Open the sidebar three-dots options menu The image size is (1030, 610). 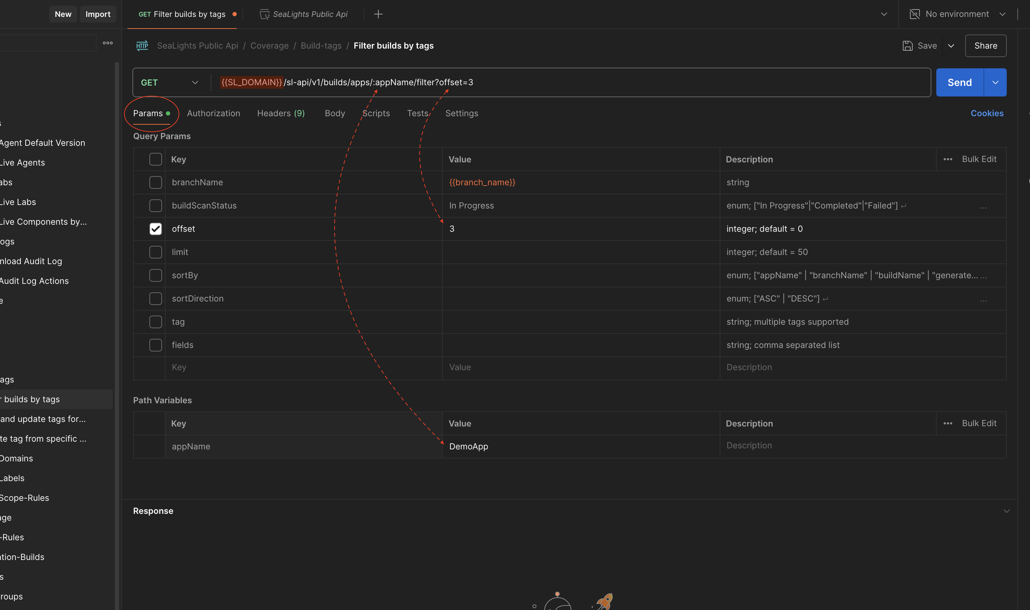108,43
